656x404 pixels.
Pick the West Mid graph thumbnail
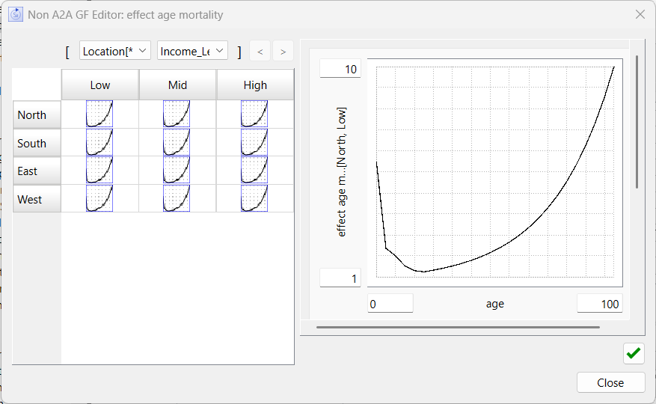[177, 198]
